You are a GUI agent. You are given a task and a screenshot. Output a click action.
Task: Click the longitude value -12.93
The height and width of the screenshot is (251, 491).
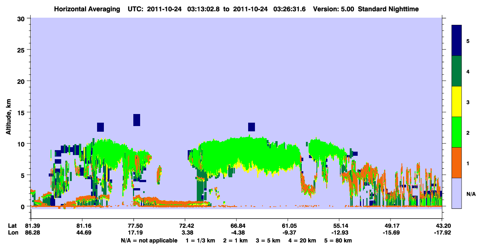(x=339, y=233)
